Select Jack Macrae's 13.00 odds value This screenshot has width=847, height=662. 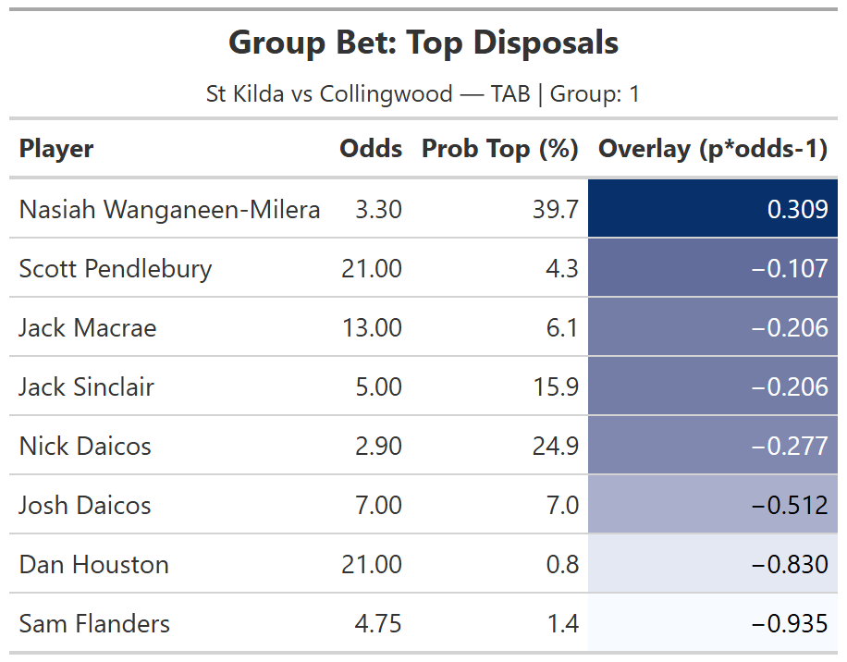[372, 328]
